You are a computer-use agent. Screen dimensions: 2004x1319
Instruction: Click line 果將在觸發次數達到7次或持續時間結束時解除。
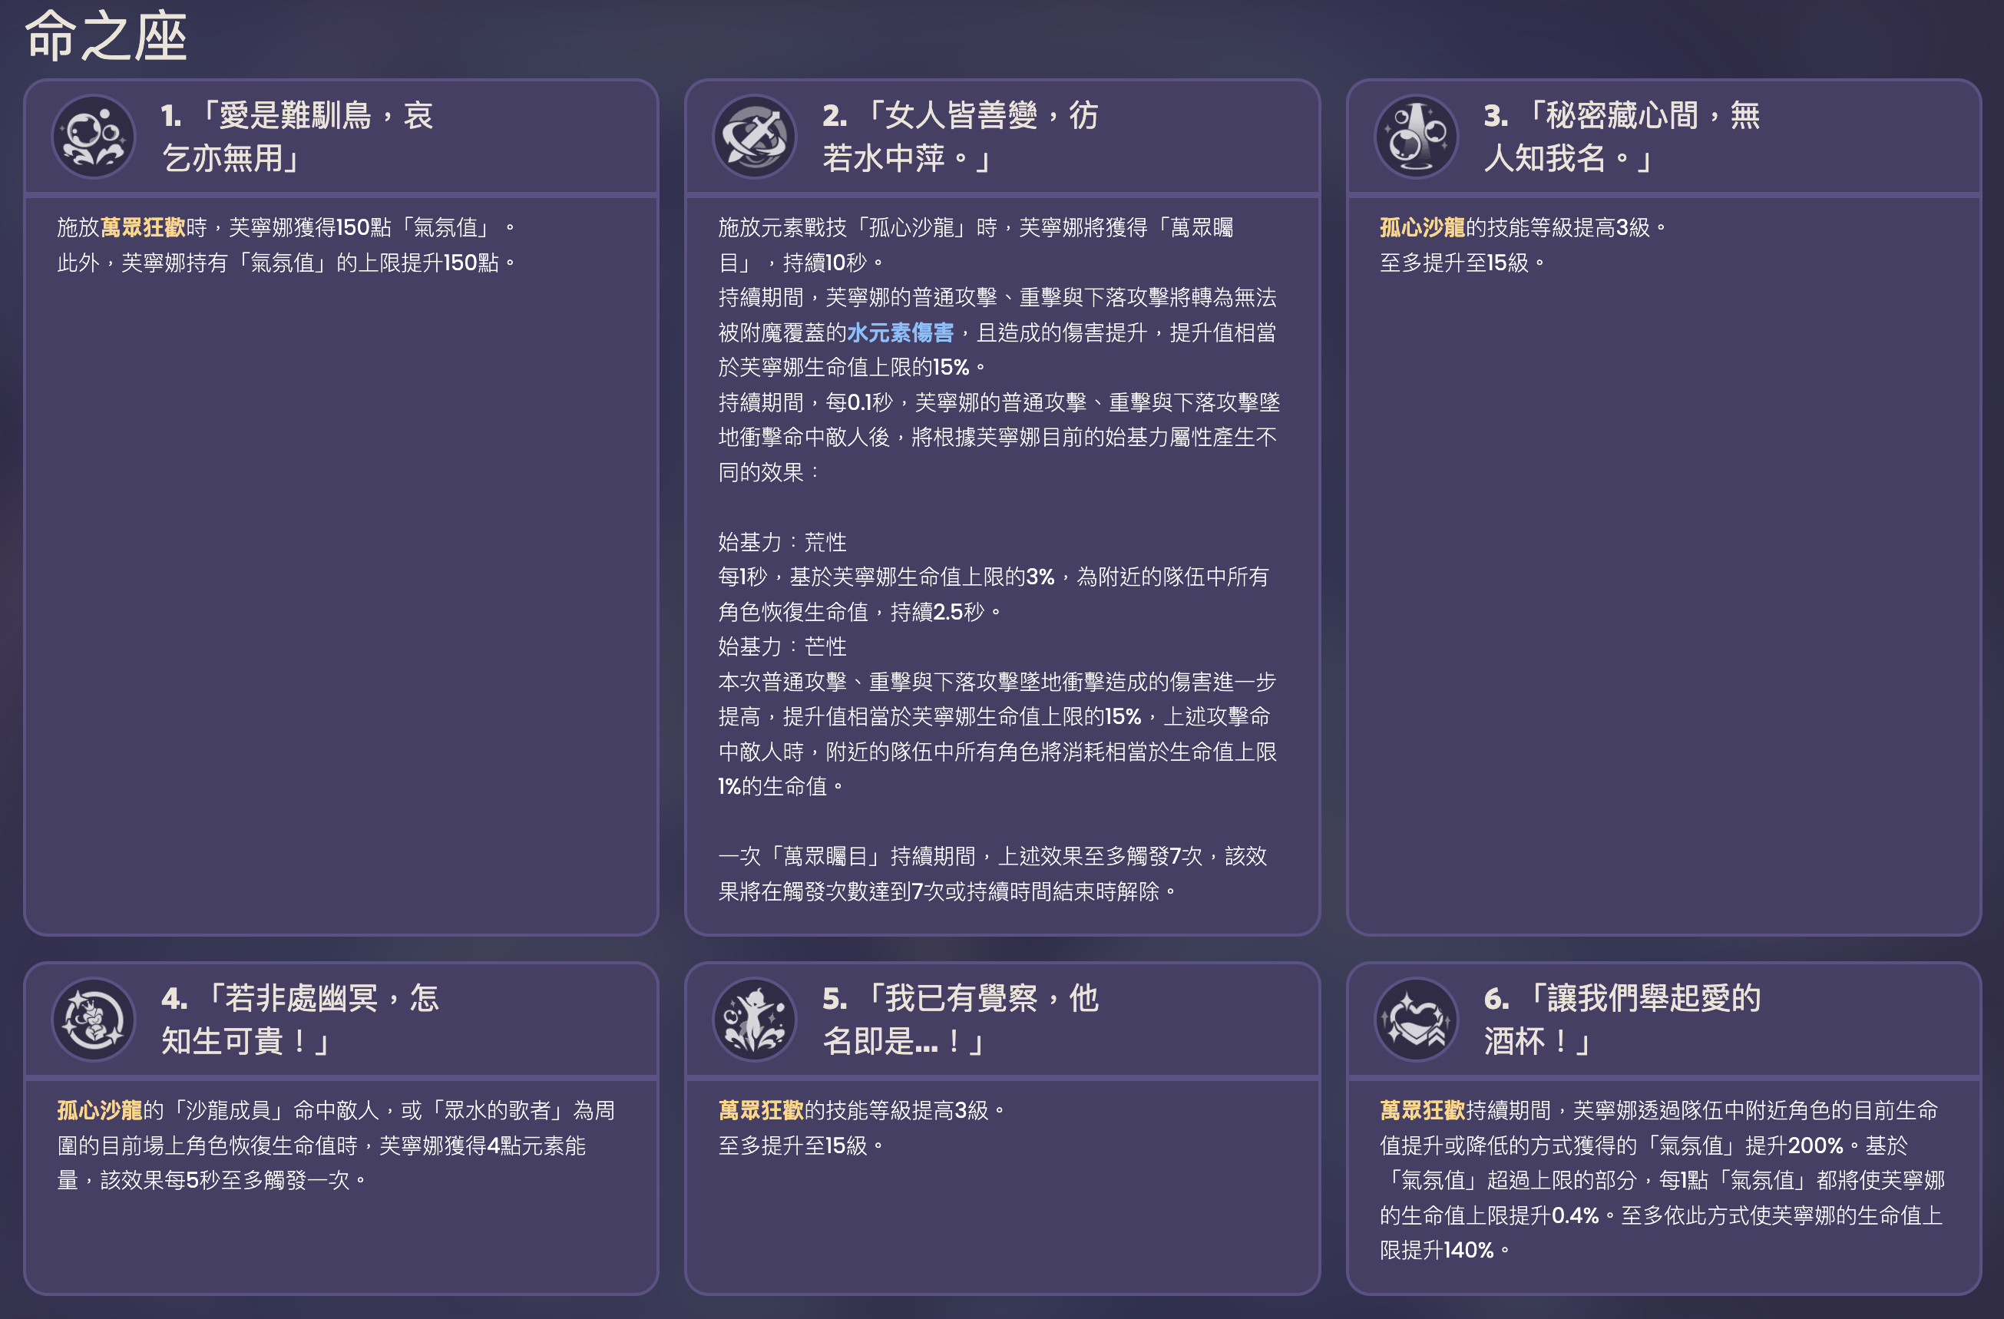point(947,891)
